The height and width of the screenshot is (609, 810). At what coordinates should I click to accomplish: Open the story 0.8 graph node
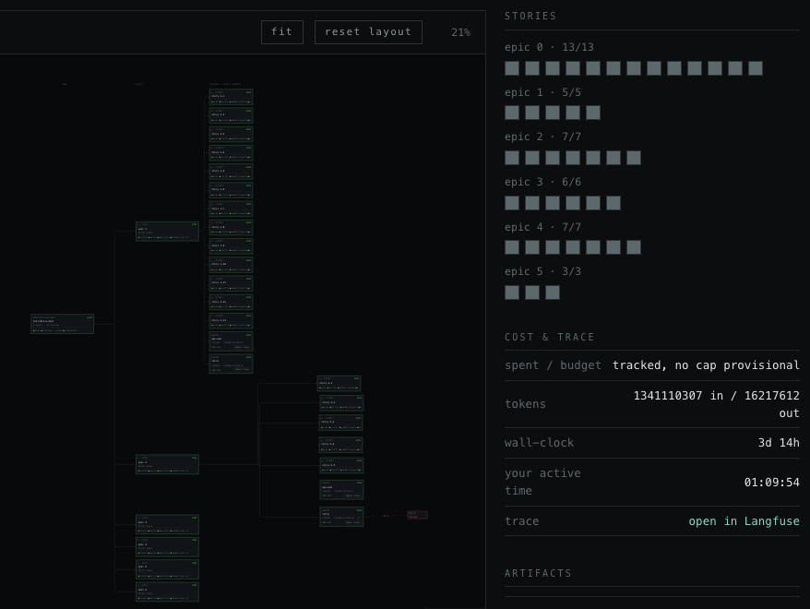pyautogui.click(x=231, y=228)
